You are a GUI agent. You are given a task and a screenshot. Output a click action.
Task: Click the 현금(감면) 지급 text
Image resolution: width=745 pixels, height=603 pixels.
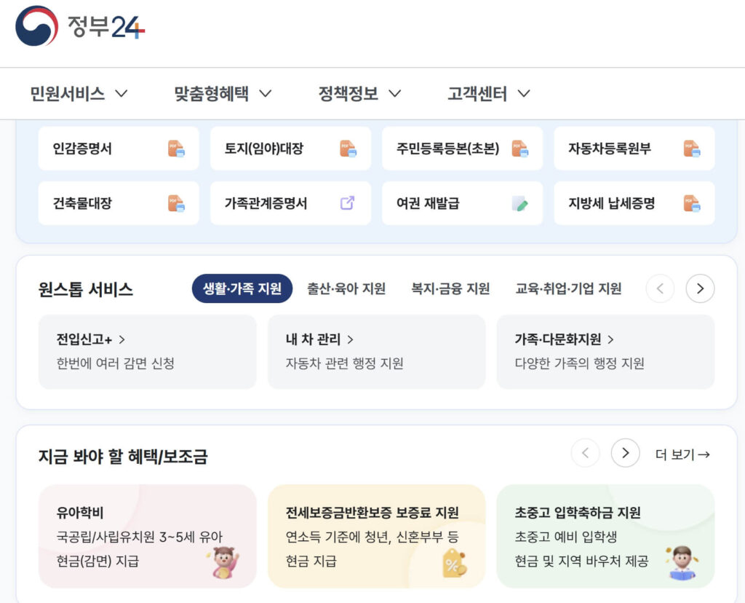tap(97, 561)
